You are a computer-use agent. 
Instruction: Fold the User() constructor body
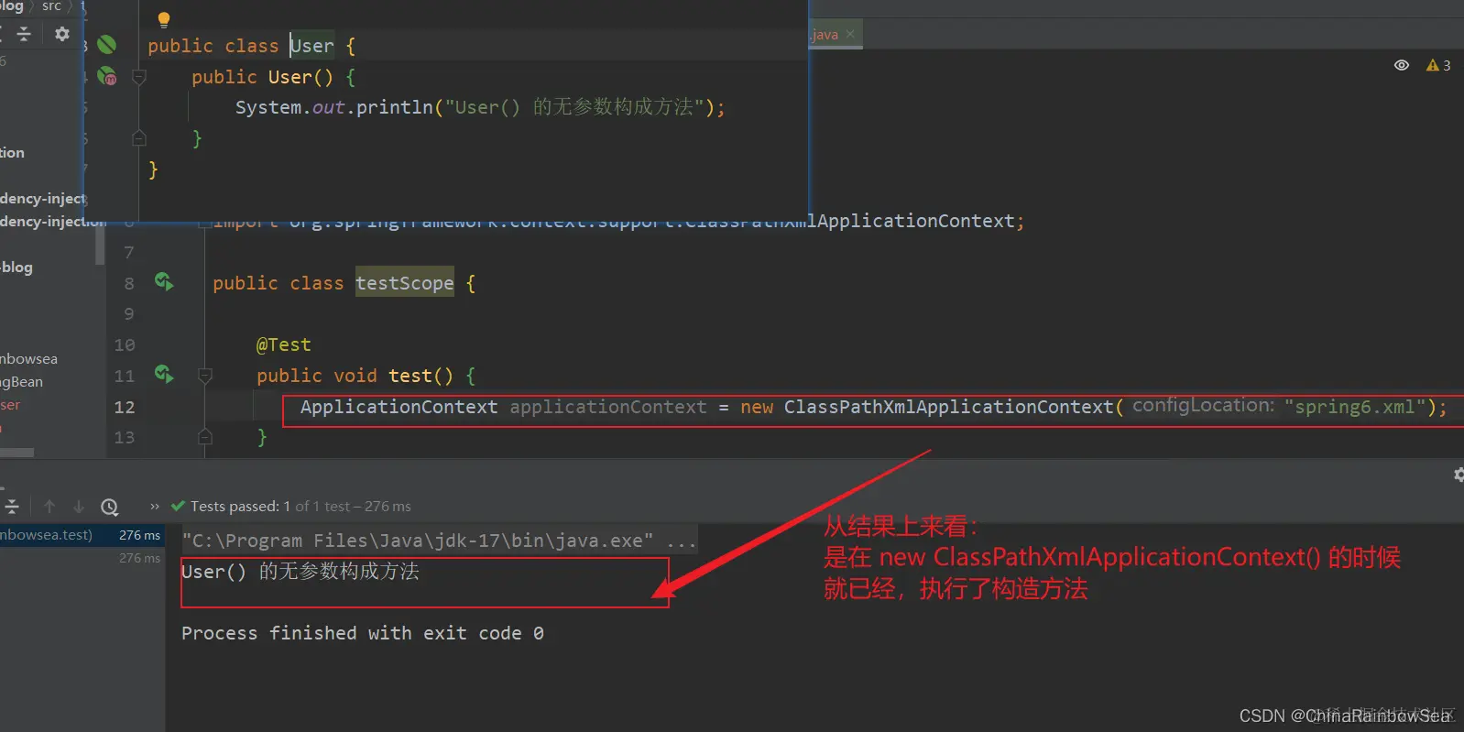pos(139,77)
